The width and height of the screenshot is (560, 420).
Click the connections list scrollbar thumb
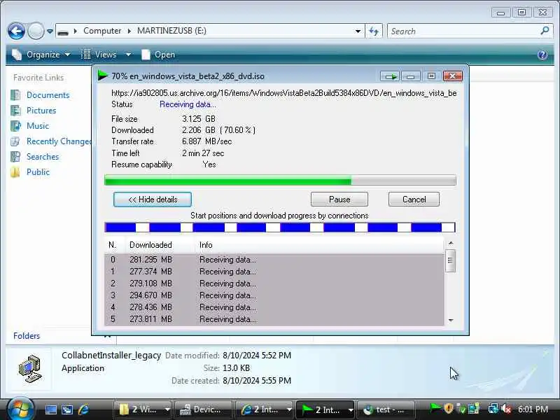click(x=451, y=260)
